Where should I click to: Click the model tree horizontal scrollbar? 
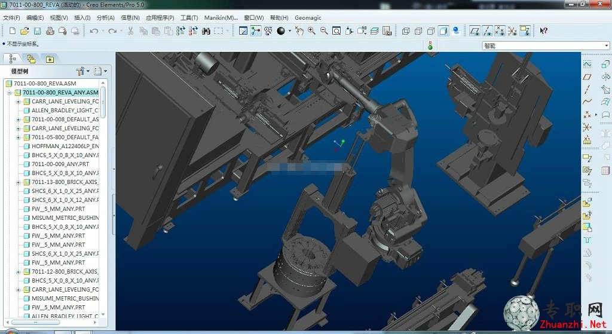(35, 322)
